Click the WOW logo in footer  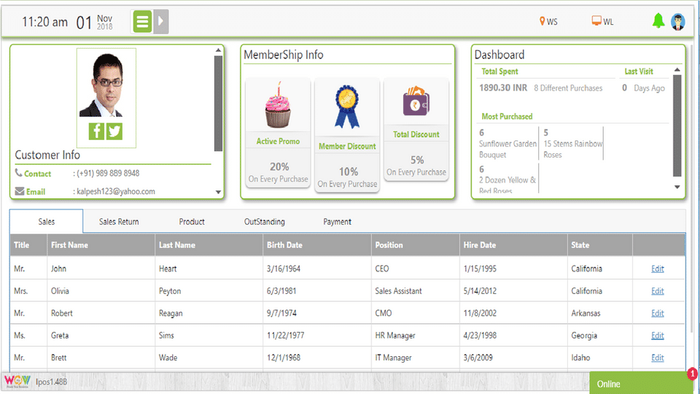tap(17, 382)
